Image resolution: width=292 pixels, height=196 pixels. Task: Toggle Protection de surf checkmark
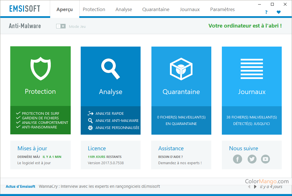pyautogui.click(x=18, y=113)
